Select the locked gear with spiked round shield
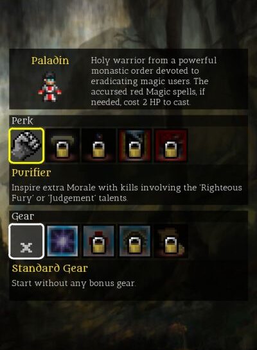The width and height of the screenshot is (257, 350). pyautogui.click(x=135, y=241)
